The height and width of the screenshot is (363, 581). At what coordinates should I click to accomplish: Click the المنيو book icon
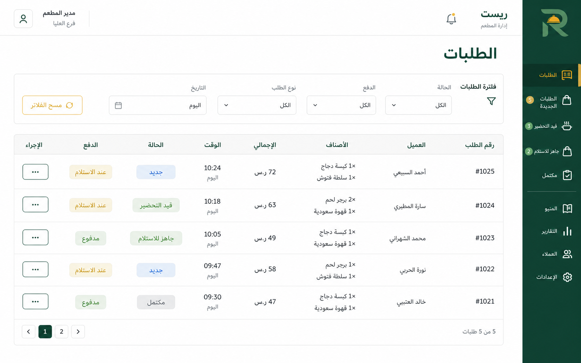tap(567, 209)
